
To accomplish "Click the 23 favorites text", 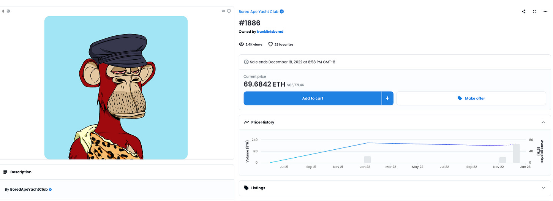I will tap(284, 44).
